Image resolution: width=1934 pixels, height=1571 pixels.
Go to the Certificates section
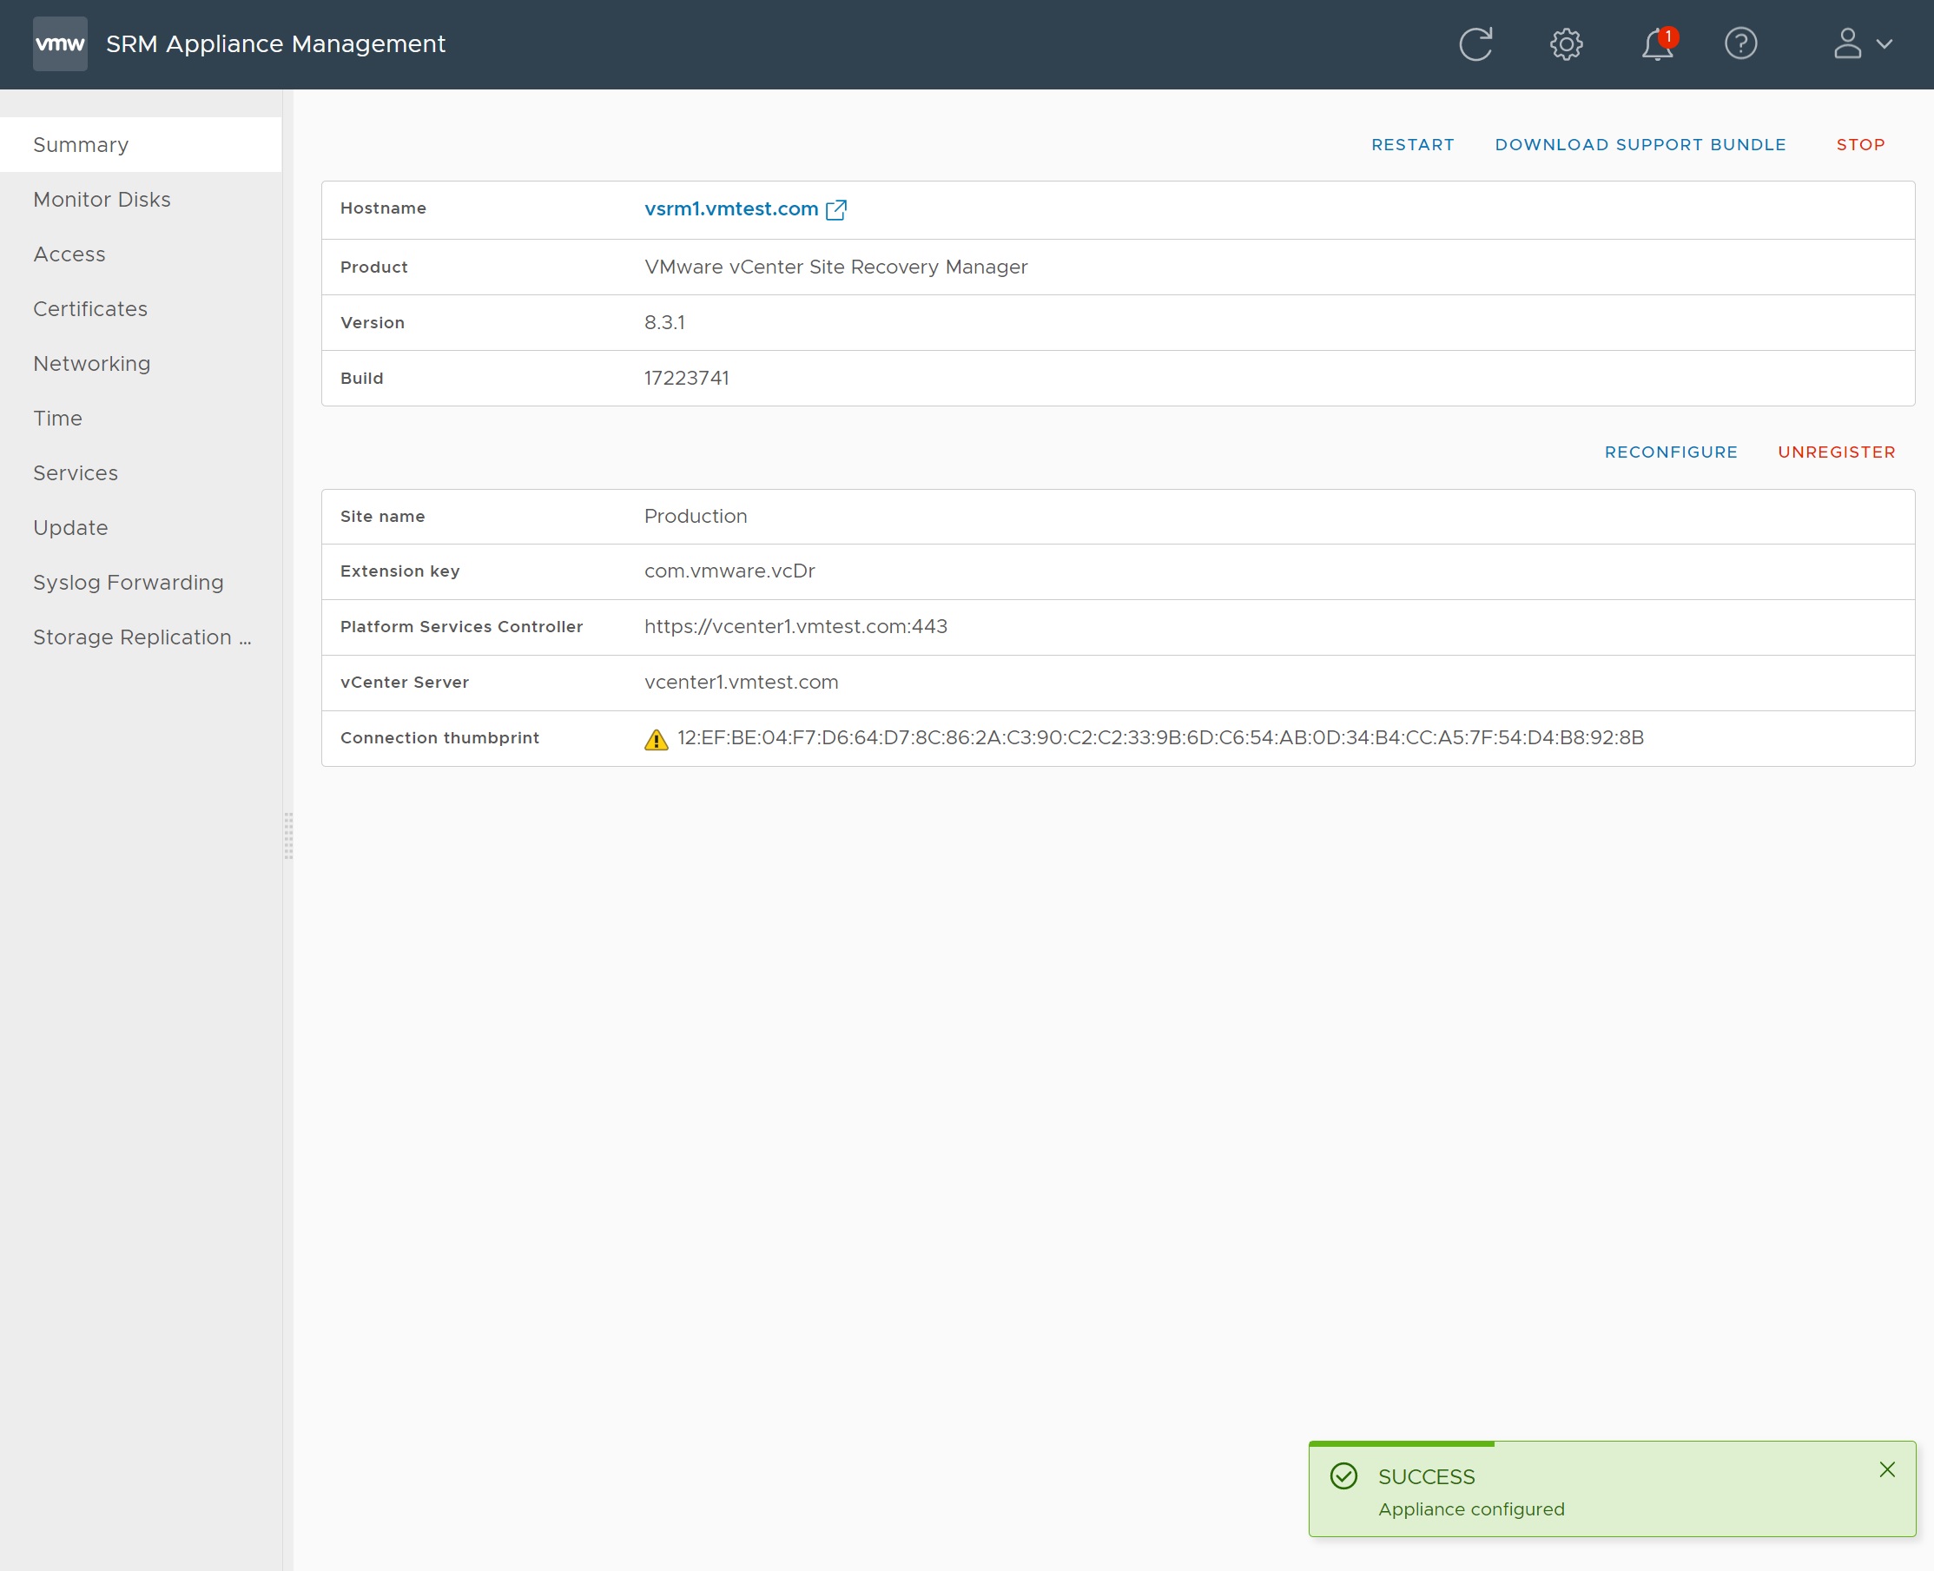90,308
